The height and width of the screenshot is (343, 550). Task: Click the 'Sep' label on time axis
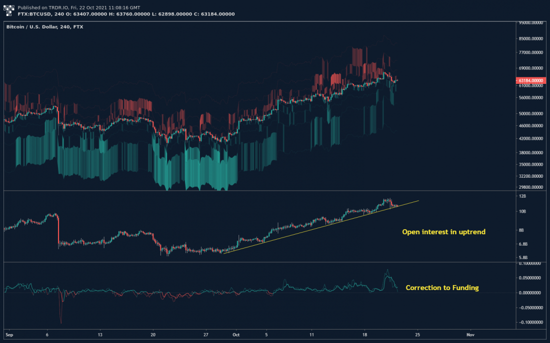tap(8, 335)
